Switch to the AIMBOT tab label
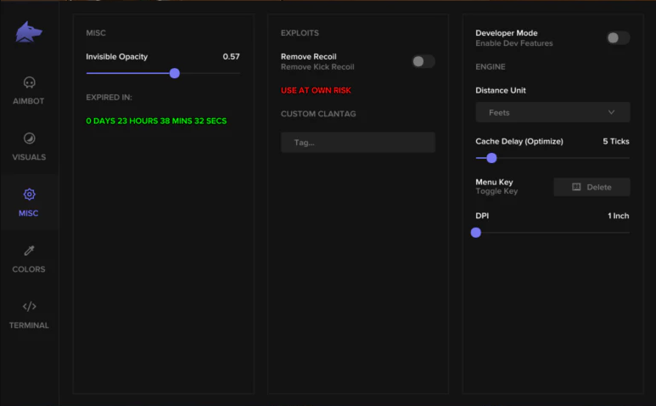The image size is (656, 406). tap(29, 101)
